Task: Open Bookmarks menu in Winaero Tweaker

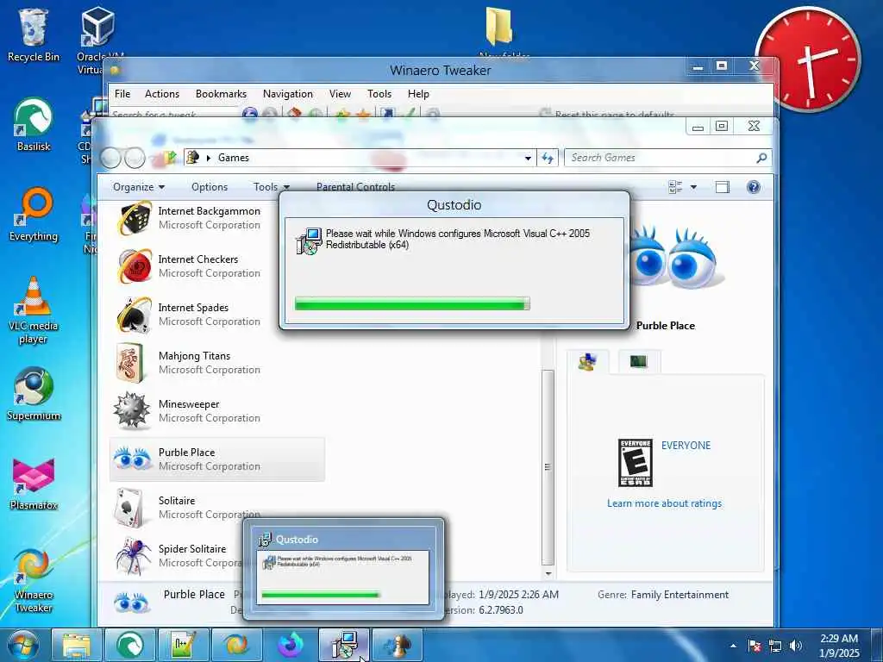Action: (x=221, y=94)
